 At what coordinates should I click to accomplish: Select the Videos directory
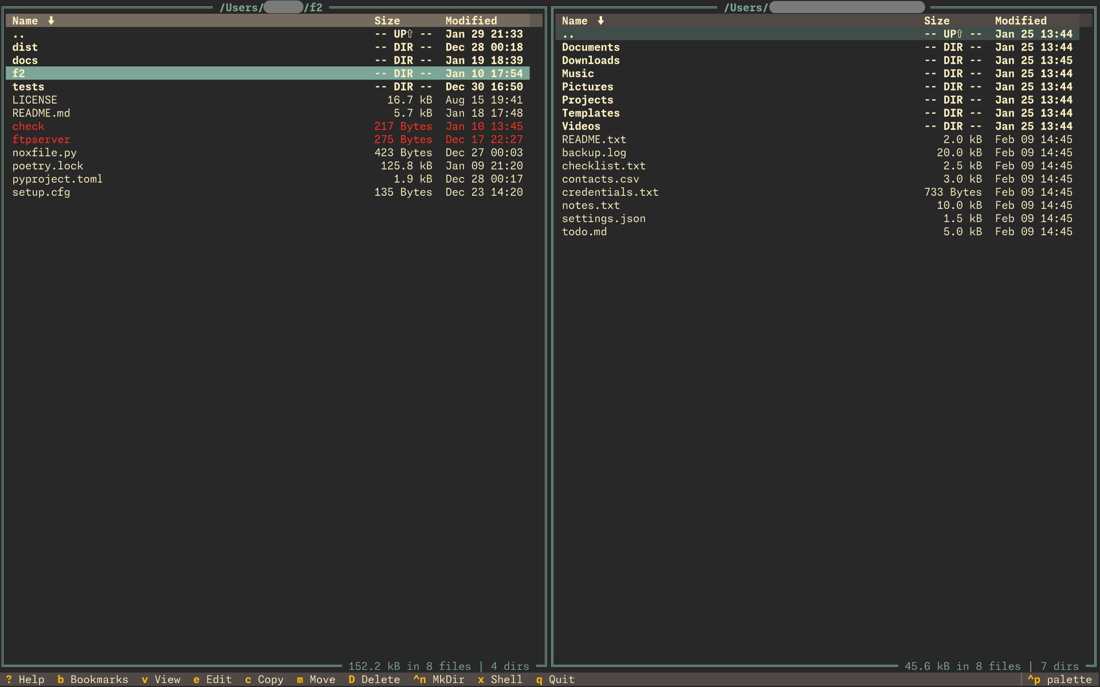(x=818, y=126)
